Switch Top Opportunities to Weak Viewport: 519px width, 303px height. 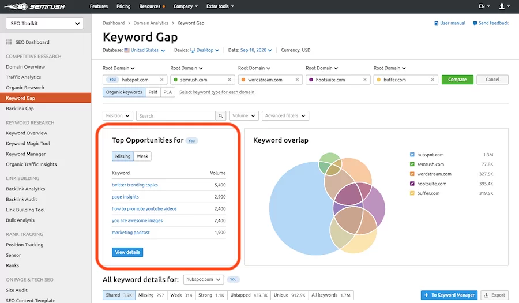(142, 156)
